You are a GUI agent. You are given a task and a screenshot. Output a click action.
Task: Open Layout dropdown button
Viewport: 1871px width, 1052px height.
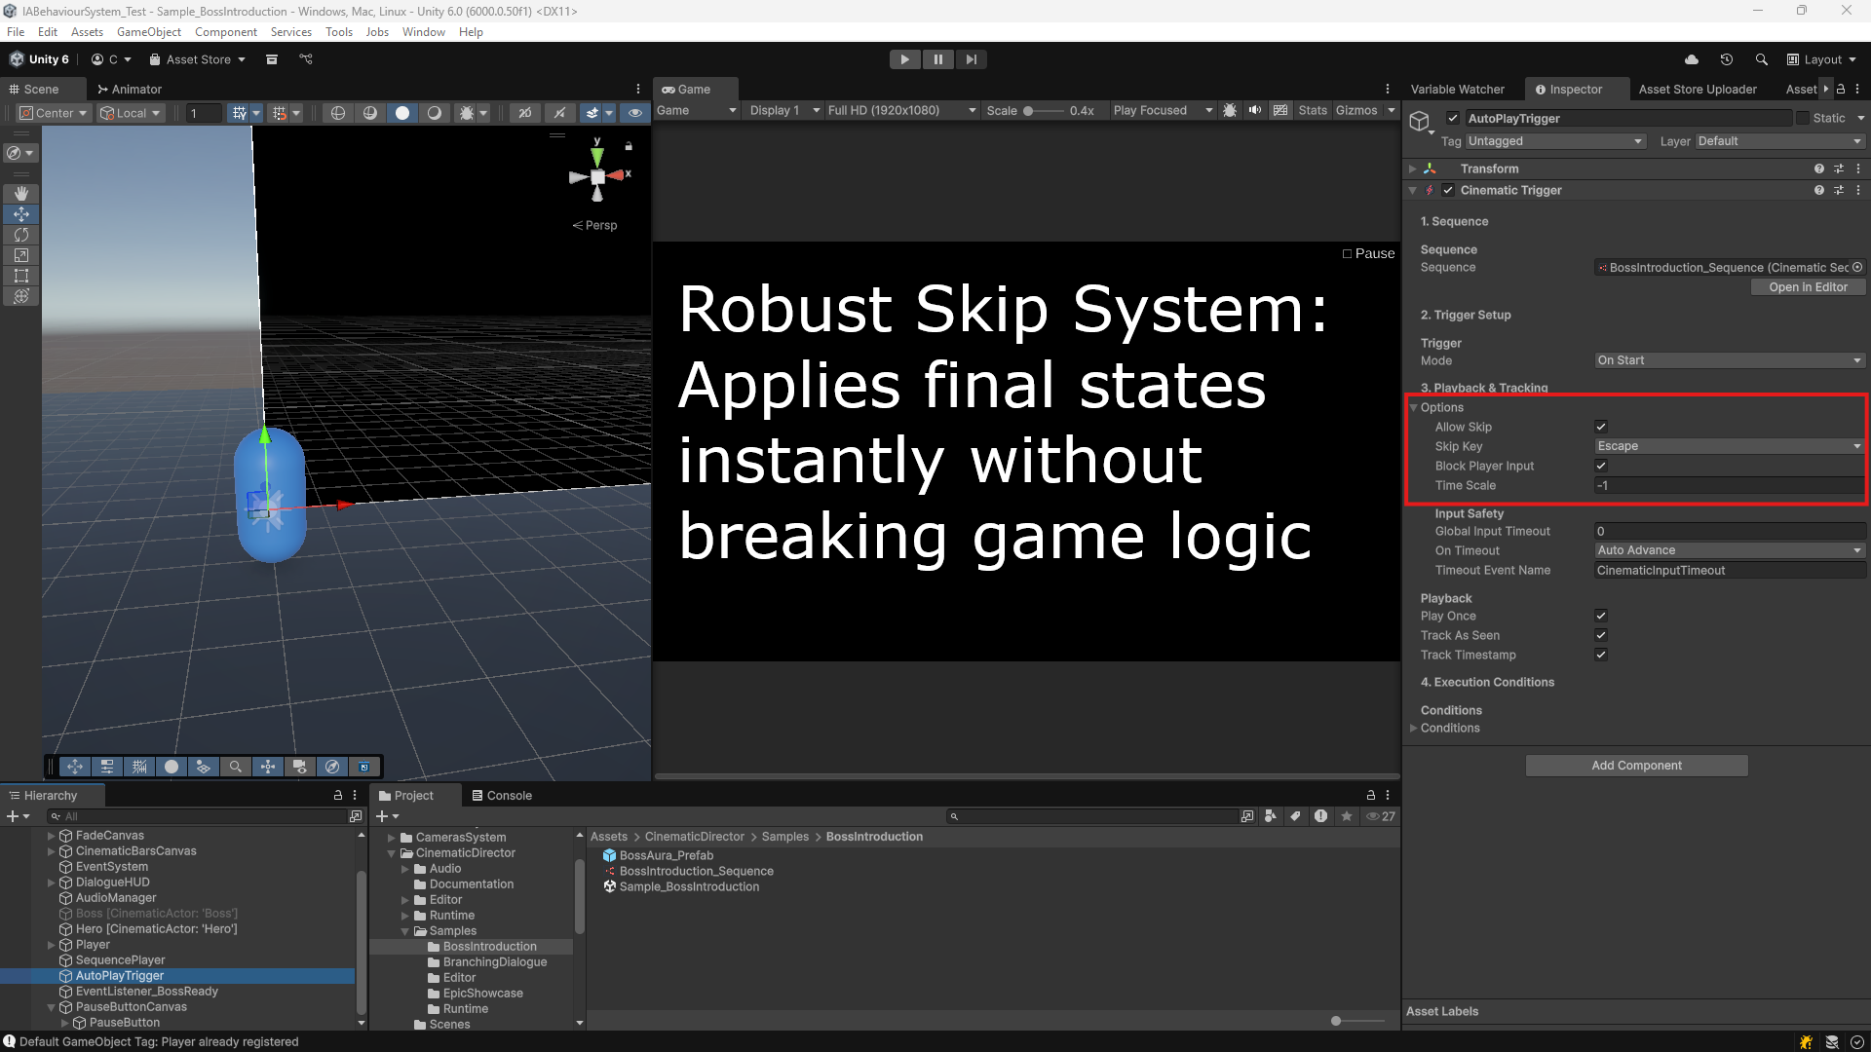pos(1821,59)
